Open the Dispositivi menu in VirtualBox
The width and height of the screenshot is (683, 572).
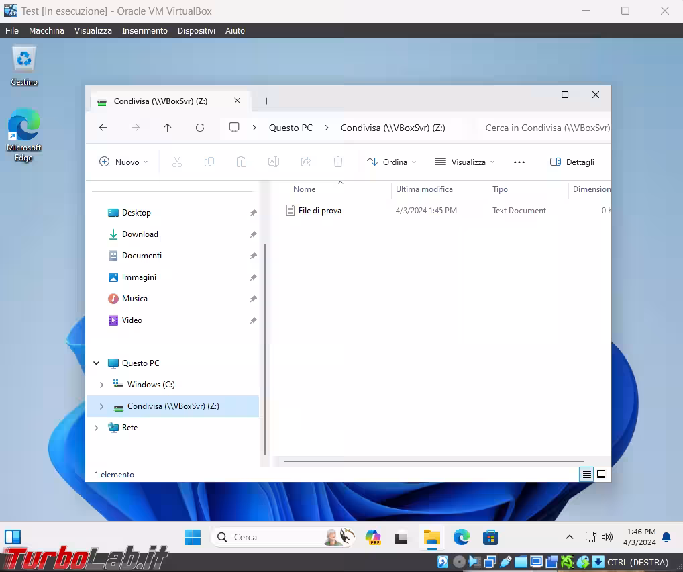click(196, 31)
